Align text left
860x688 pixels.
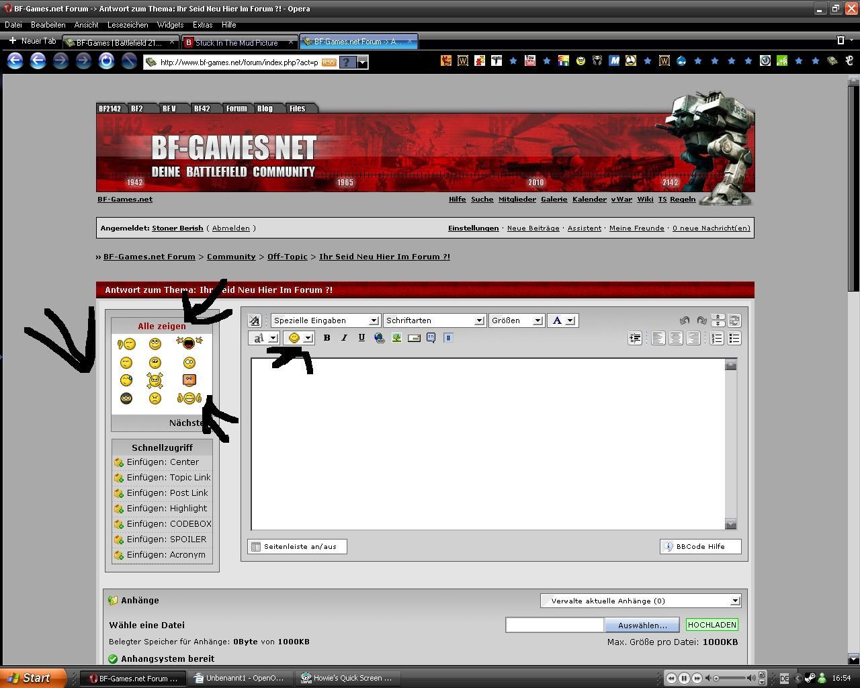click(x=658, y=338)
